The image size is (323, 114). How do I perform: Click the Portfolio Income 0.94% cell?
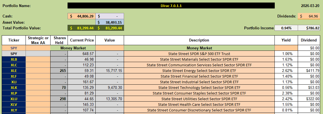[286, 28]
